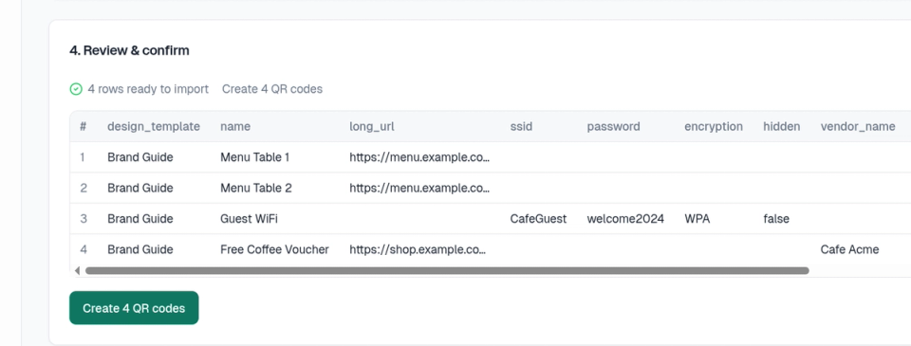Click row number 2 in the table
Image resolution: width=911 pixels, height=346 pixels.
84,188
